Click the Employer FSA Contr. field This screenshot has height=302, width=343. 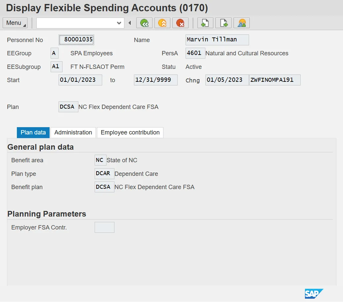point(104,227)
